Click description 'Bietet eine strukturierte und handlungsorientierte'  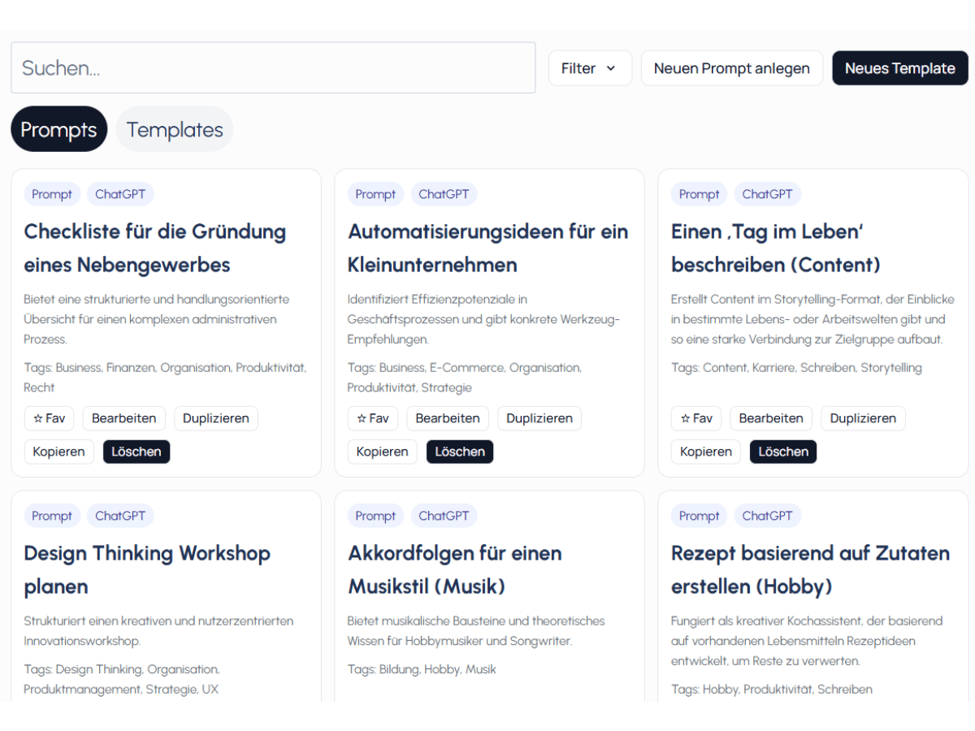click(157, 319)
